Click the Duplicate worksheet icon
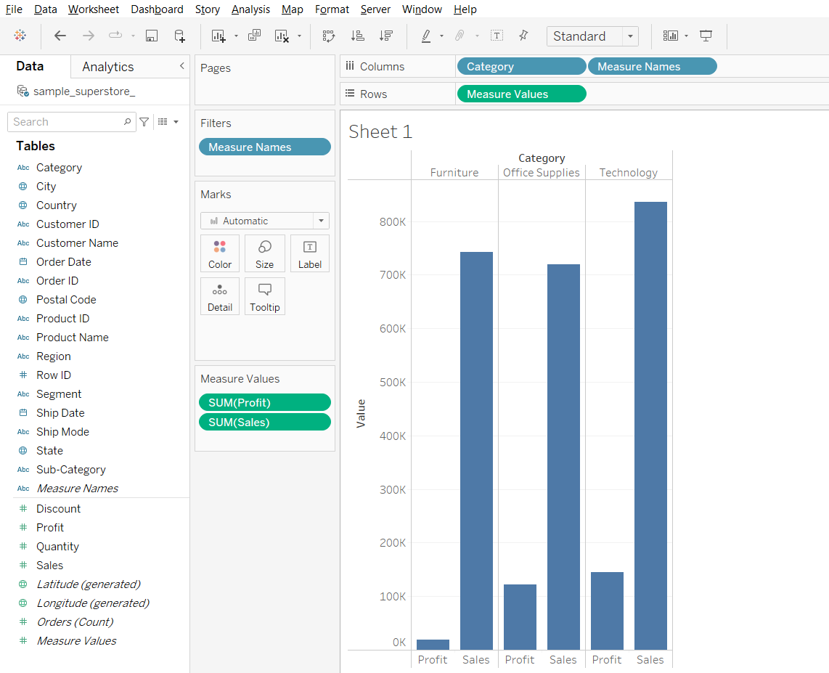 [x=254, y=36]
